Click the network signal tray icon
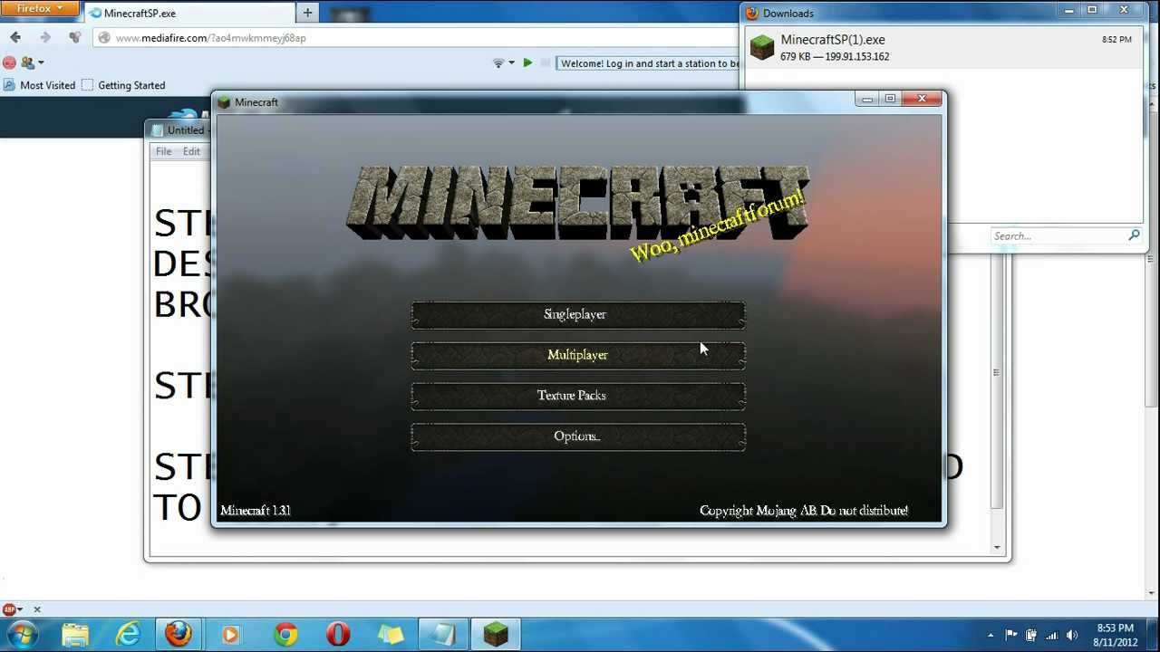 point(1052,635)
